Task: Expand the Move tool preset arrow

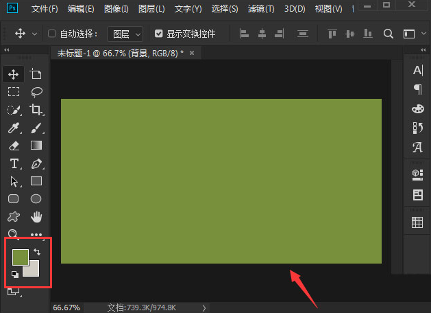Action: point(34,34)
